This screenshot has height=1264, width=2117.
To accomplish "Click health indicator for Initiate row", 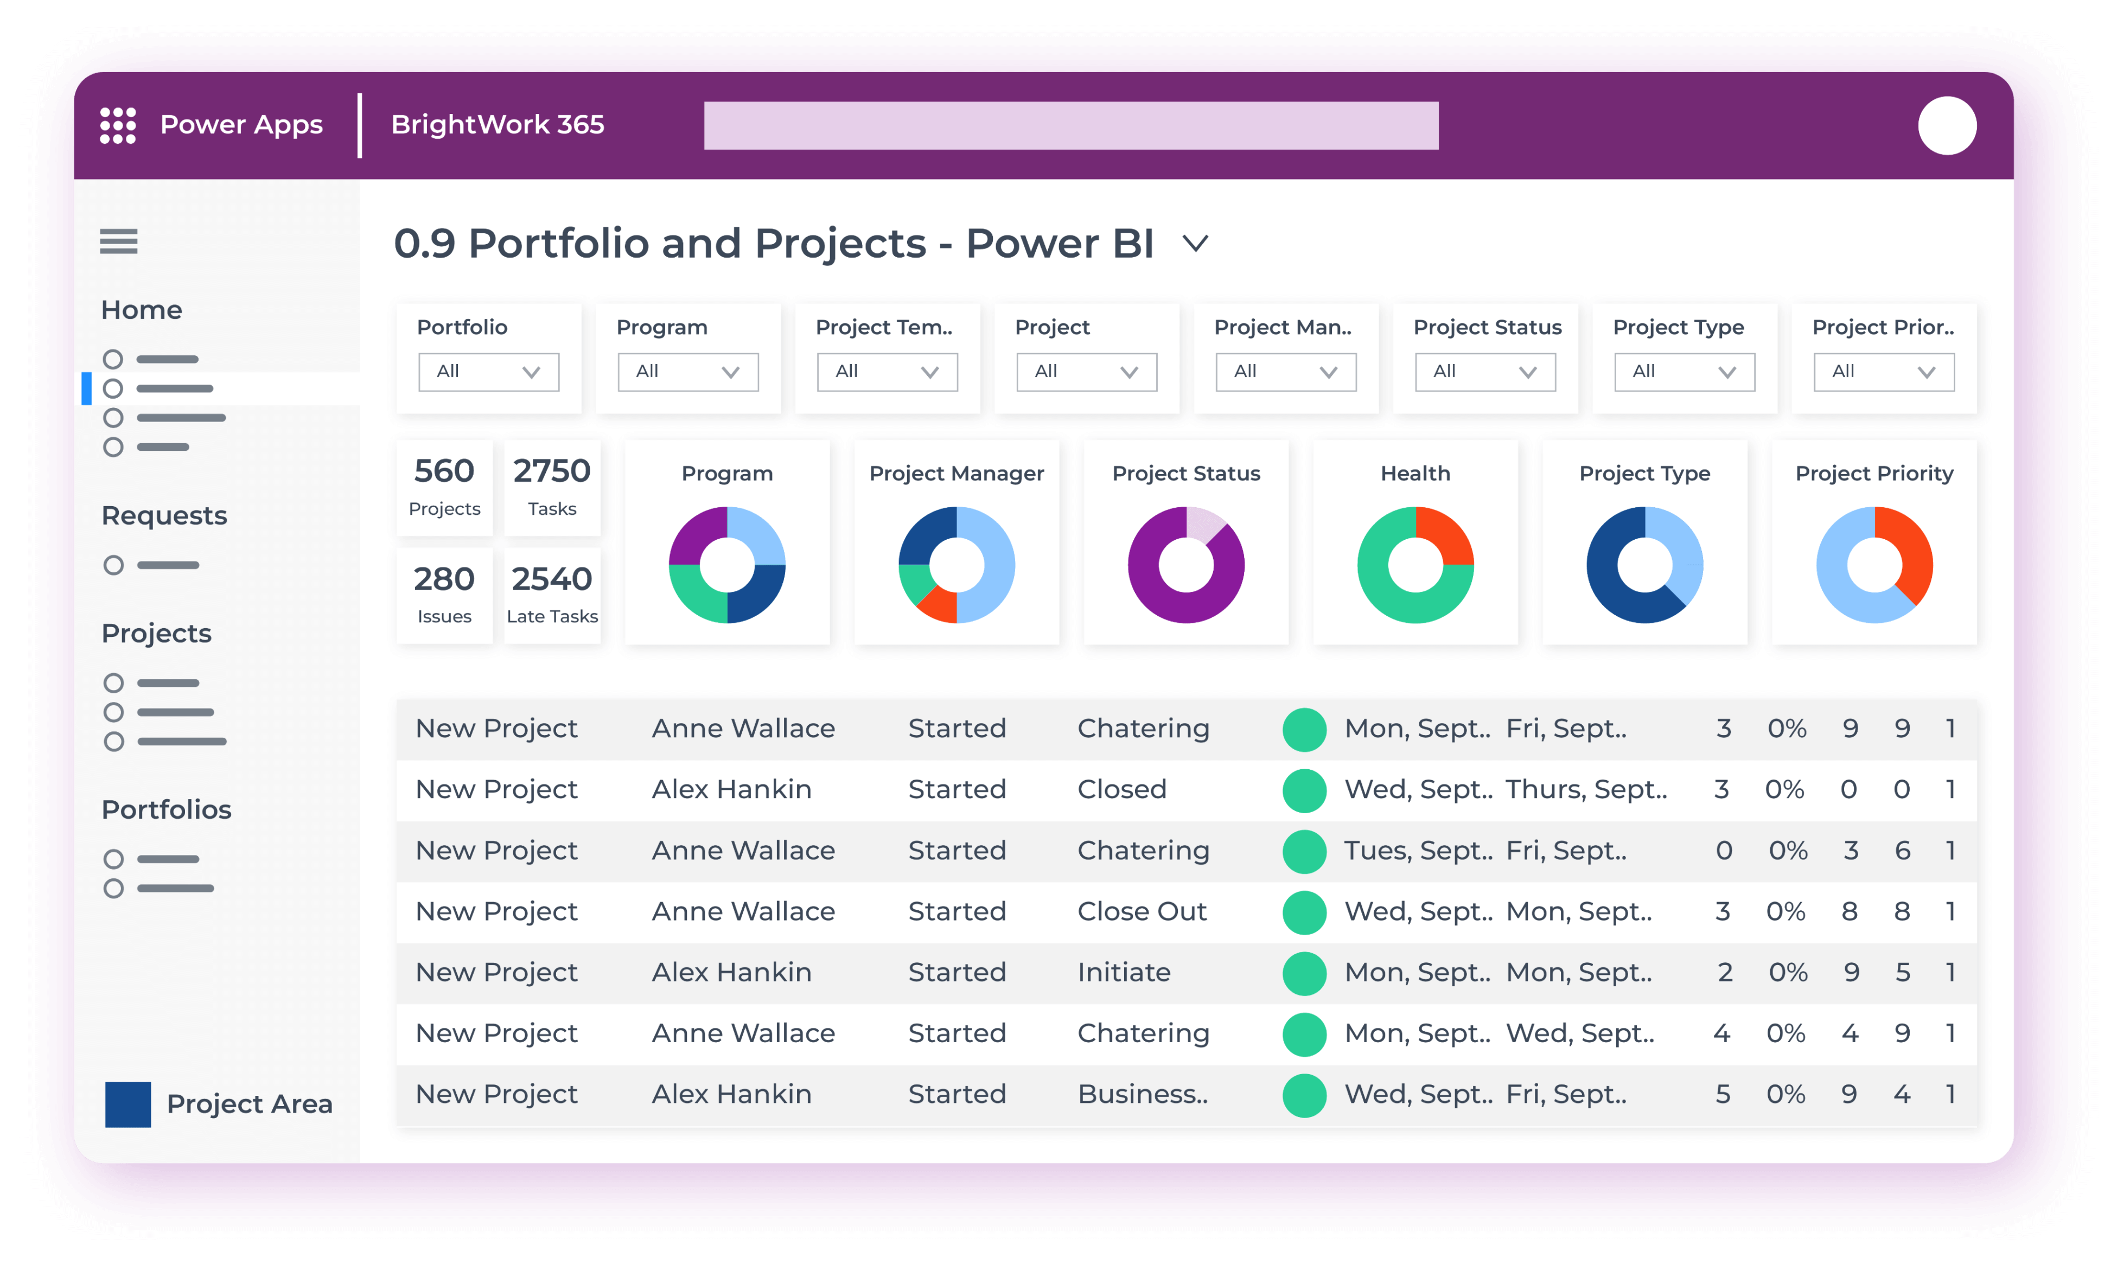I will tap(1304, 974).
